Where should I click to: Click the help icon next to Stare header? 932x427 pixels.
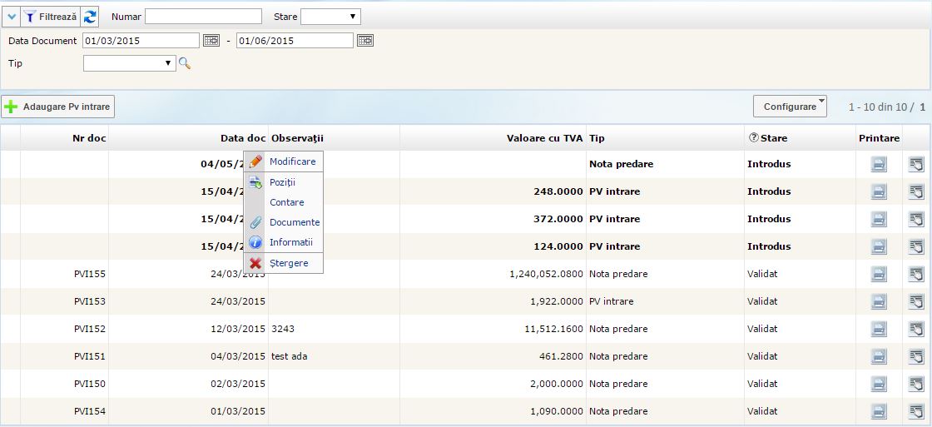click(x=753, y=138)
